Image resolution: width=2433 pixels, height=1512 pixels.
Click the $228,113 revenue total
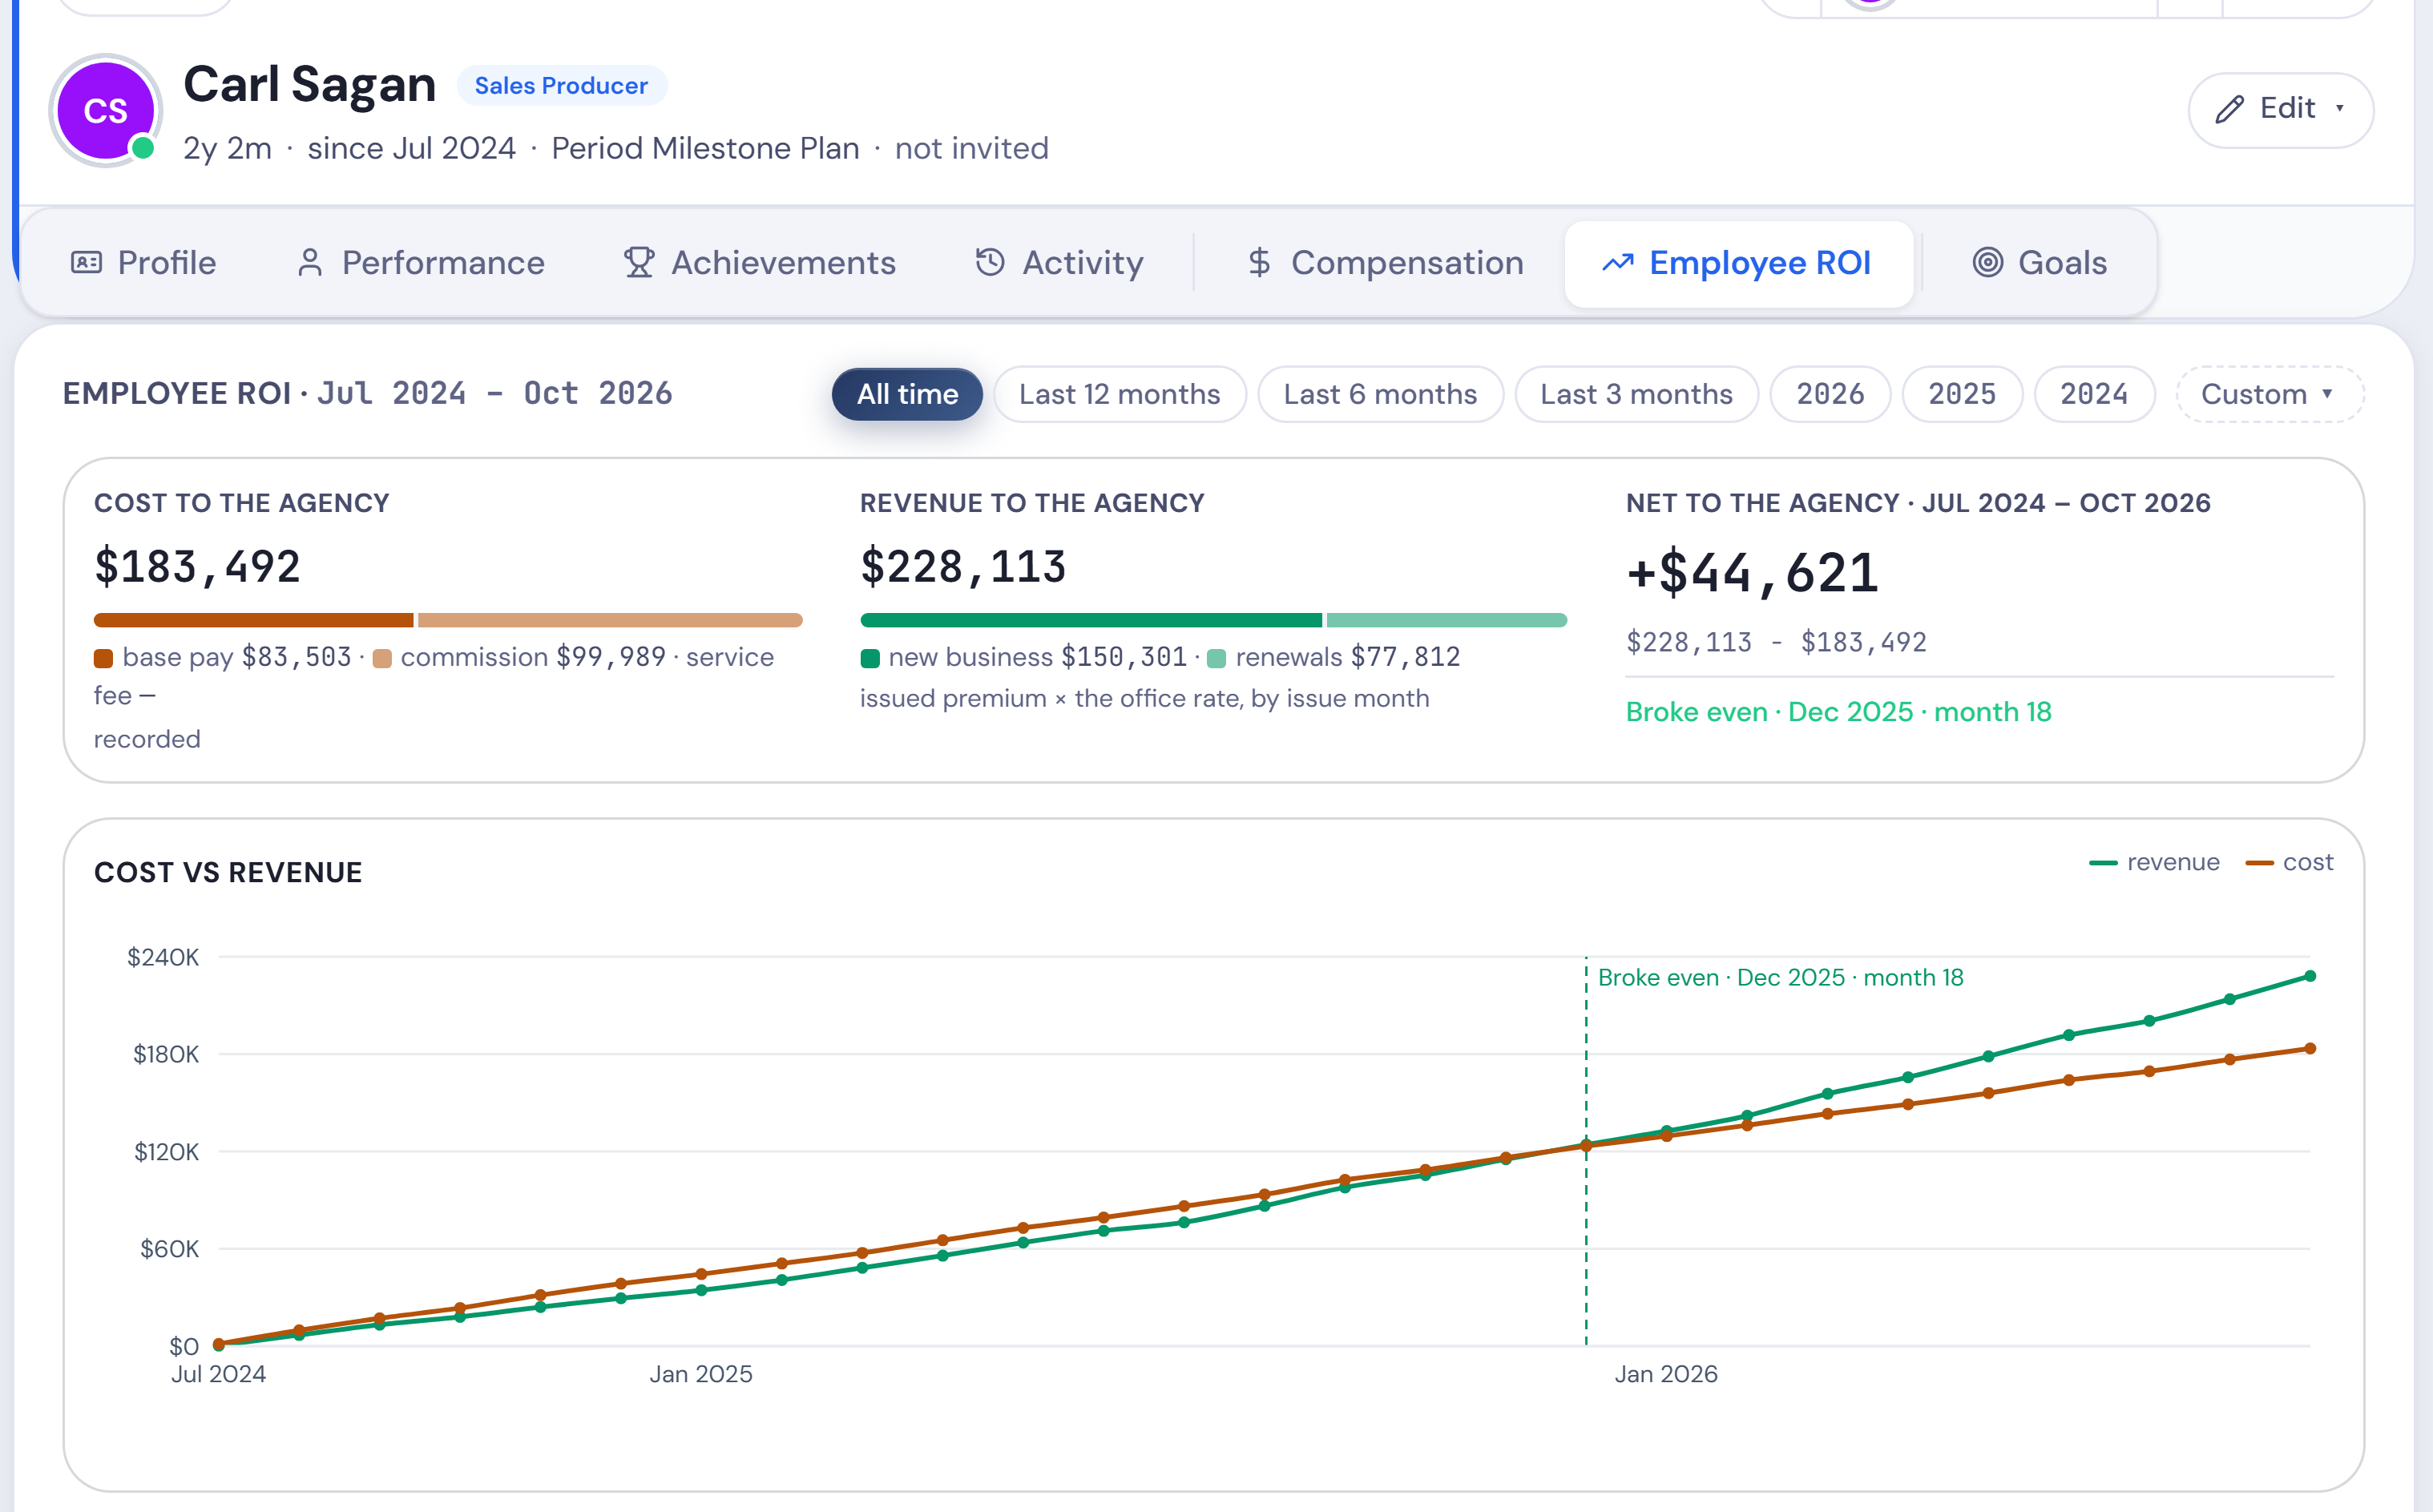(963, 567)
